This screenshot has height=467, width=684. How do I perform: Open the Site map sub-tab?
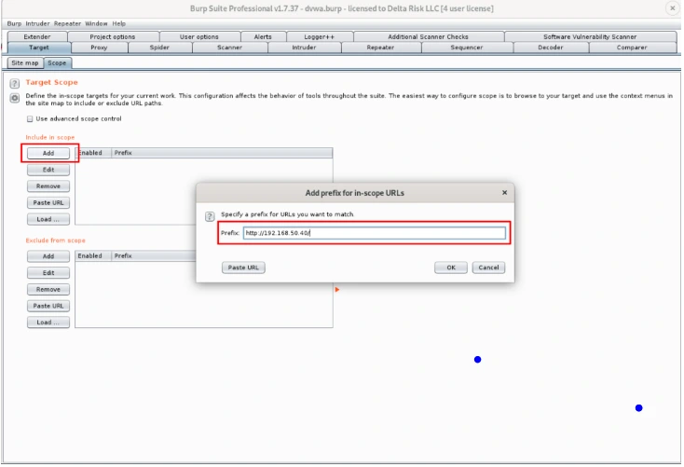[25, 62]
